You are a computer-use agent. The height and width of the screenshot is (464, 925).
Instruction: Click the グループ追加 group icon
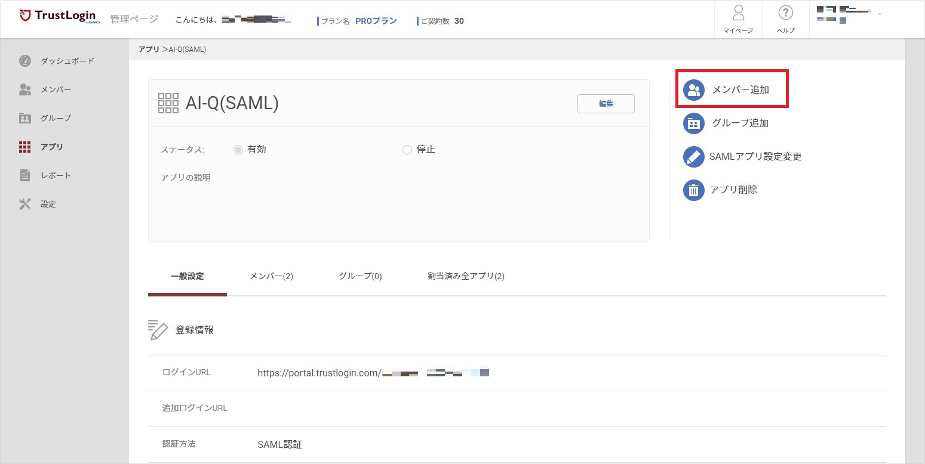pyautogui.click(x=694, y=123)
